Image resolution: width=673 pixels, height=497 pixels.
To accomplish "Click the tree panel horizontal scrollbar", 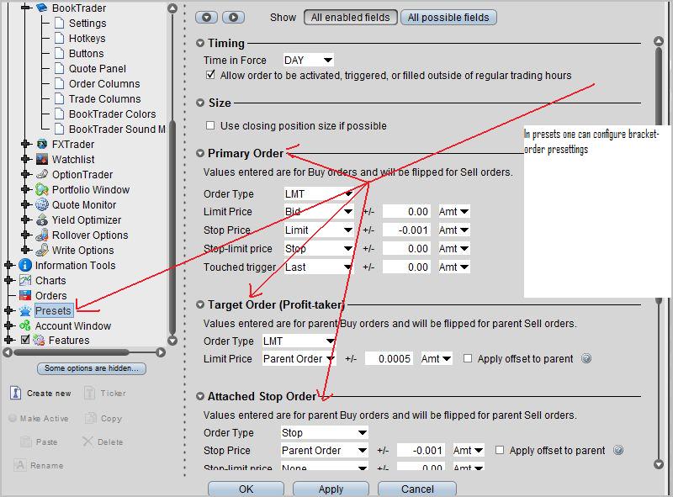I will (x=71, y=352).
